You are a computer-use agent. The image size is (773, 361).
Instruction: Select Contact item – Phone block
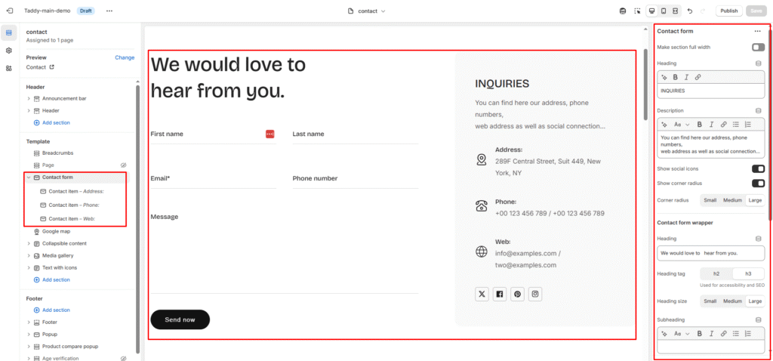[x=73, y=205]
